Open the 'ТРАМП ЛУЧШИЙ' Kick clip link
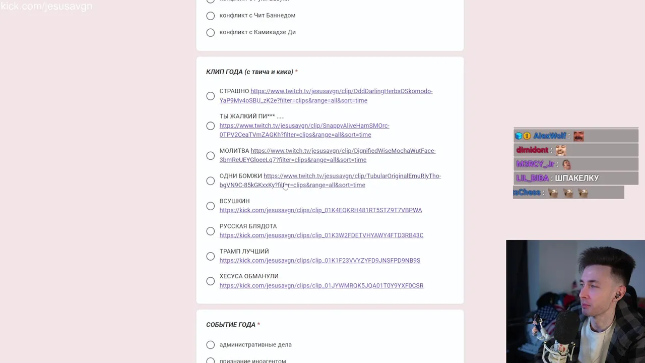The image size is (645, 363). click(319, 261)
